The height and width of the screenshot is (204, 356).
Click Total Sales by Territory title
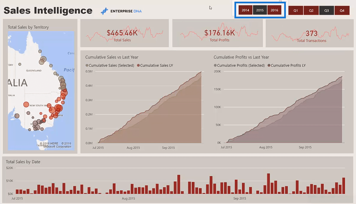coord(28,27)
